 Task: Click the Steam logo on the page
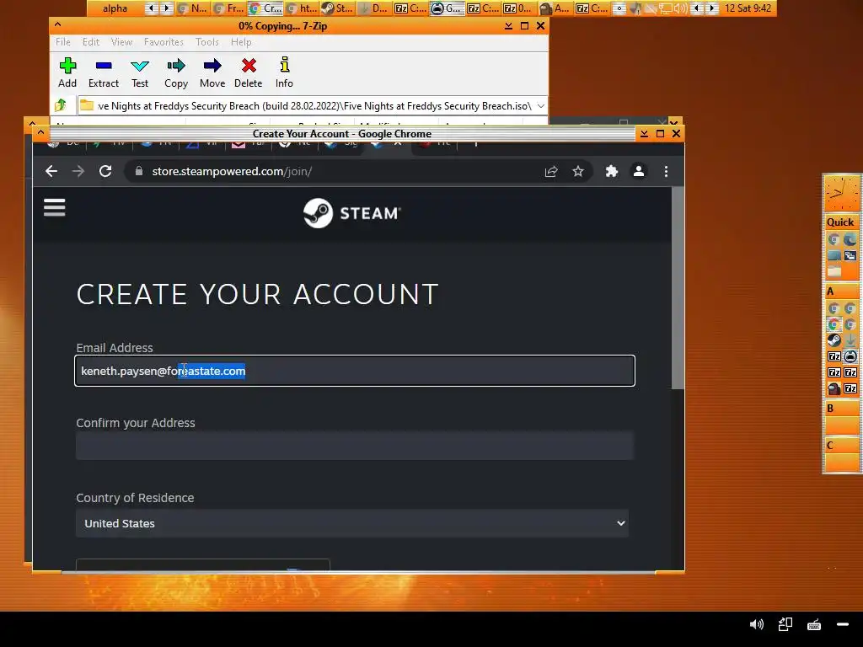pyautogui.click(x=351, y=213)
